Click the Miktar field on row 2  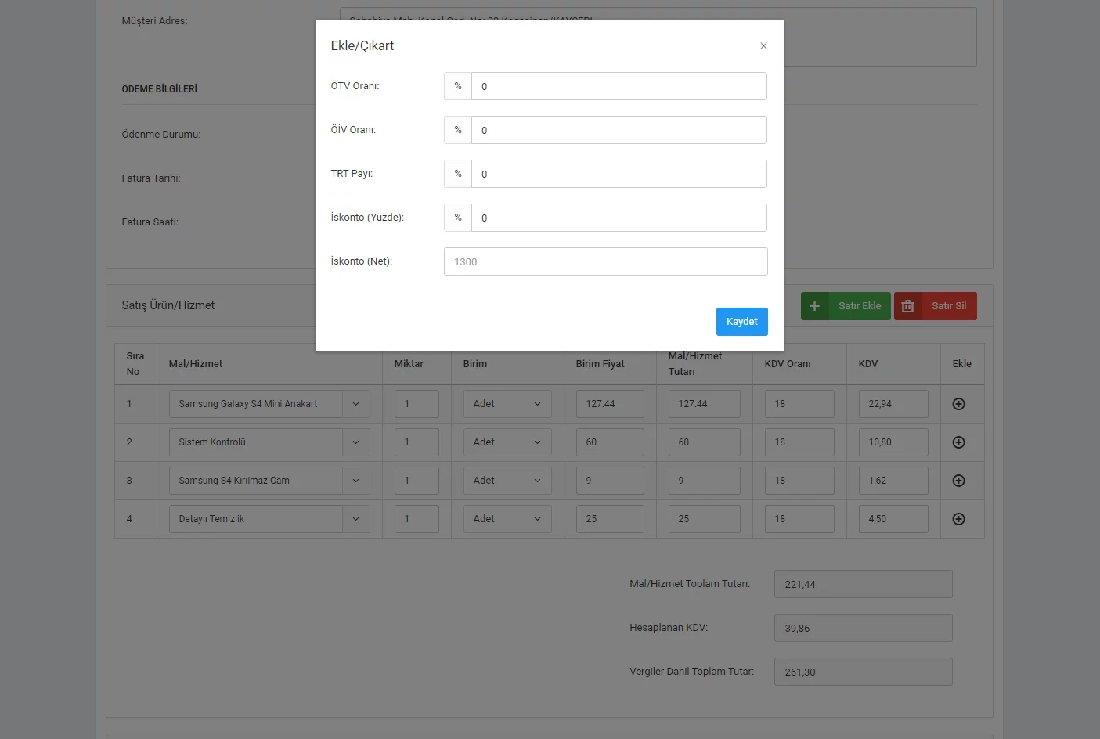[416, 442]
